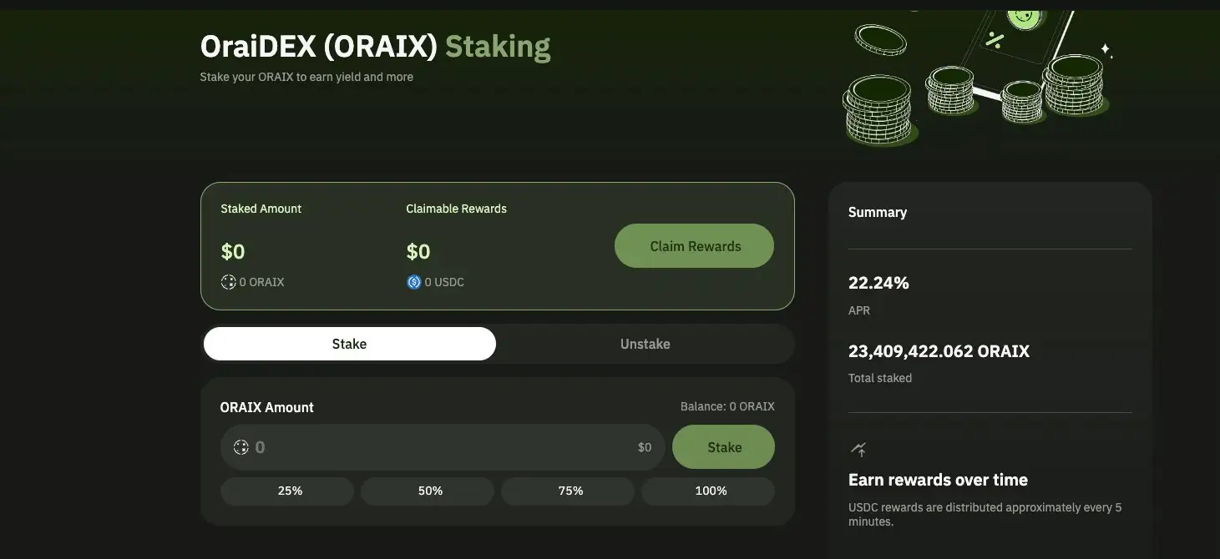Click the $0 Staked Amount value
Viewport: 1220px width, 559px height.
point(233,251)
